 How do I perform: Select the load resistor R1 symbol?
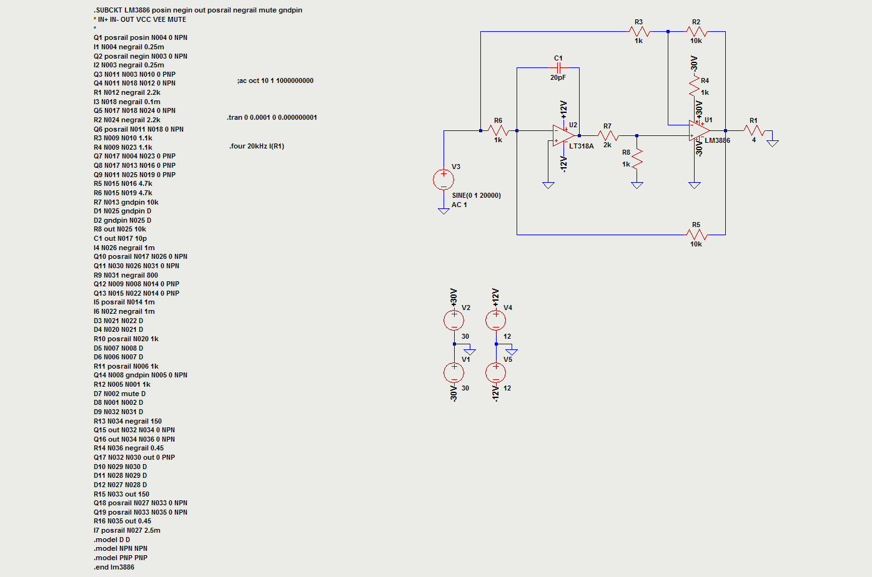[x=754, y=130]
